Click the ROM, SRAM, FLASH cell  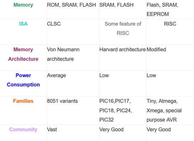click(71, 5)
